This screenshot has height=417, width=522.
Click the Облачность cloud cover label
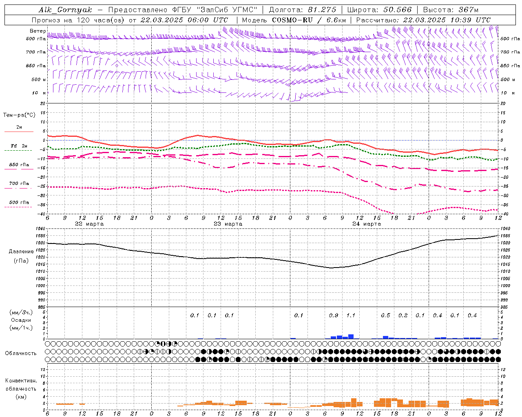pos(21,353)
